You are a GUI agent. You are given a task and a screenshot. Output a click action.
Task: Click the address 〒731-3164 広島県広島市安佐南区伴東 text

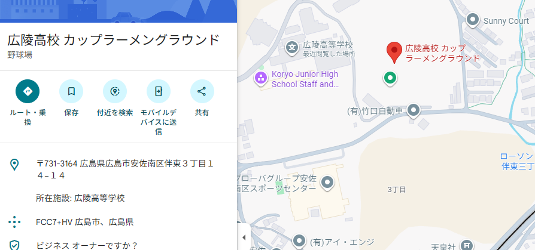(125, 169)
